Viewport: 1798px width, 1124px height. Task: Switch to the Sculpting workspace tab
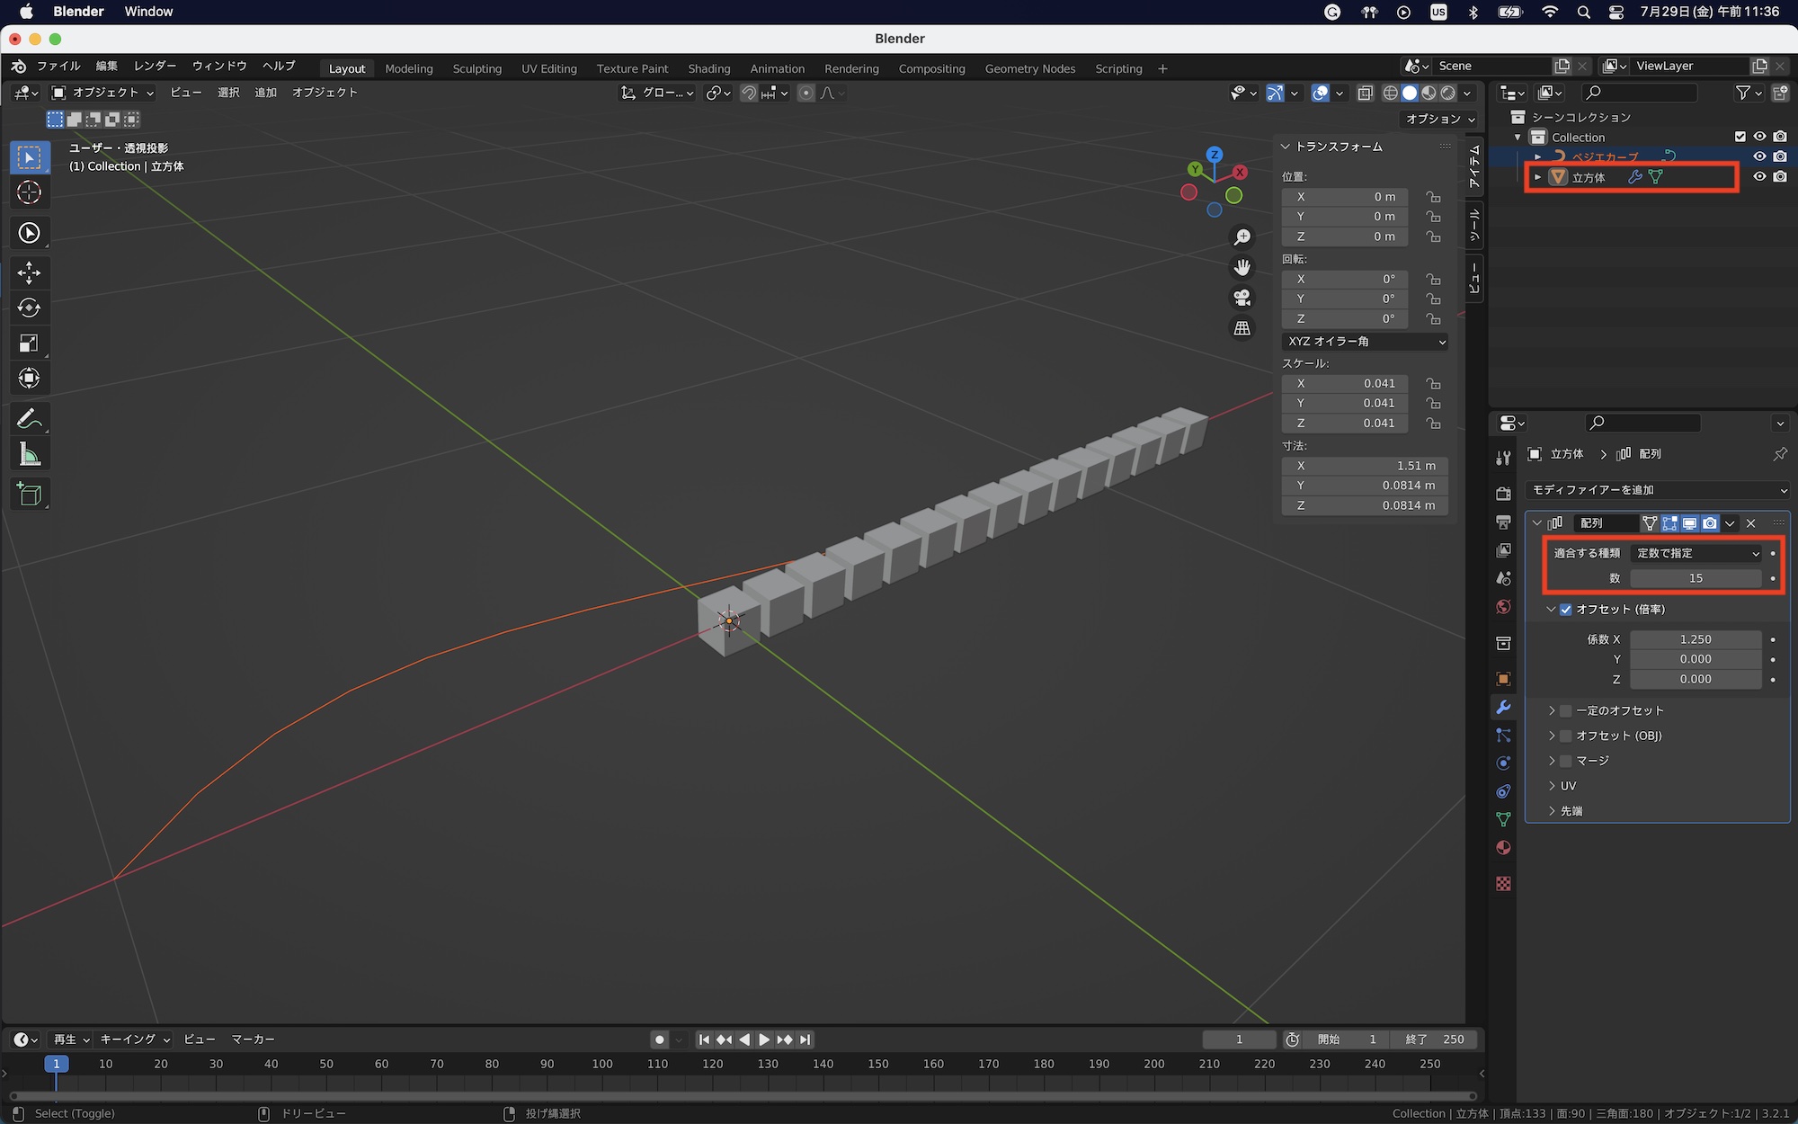pos(476,68)
